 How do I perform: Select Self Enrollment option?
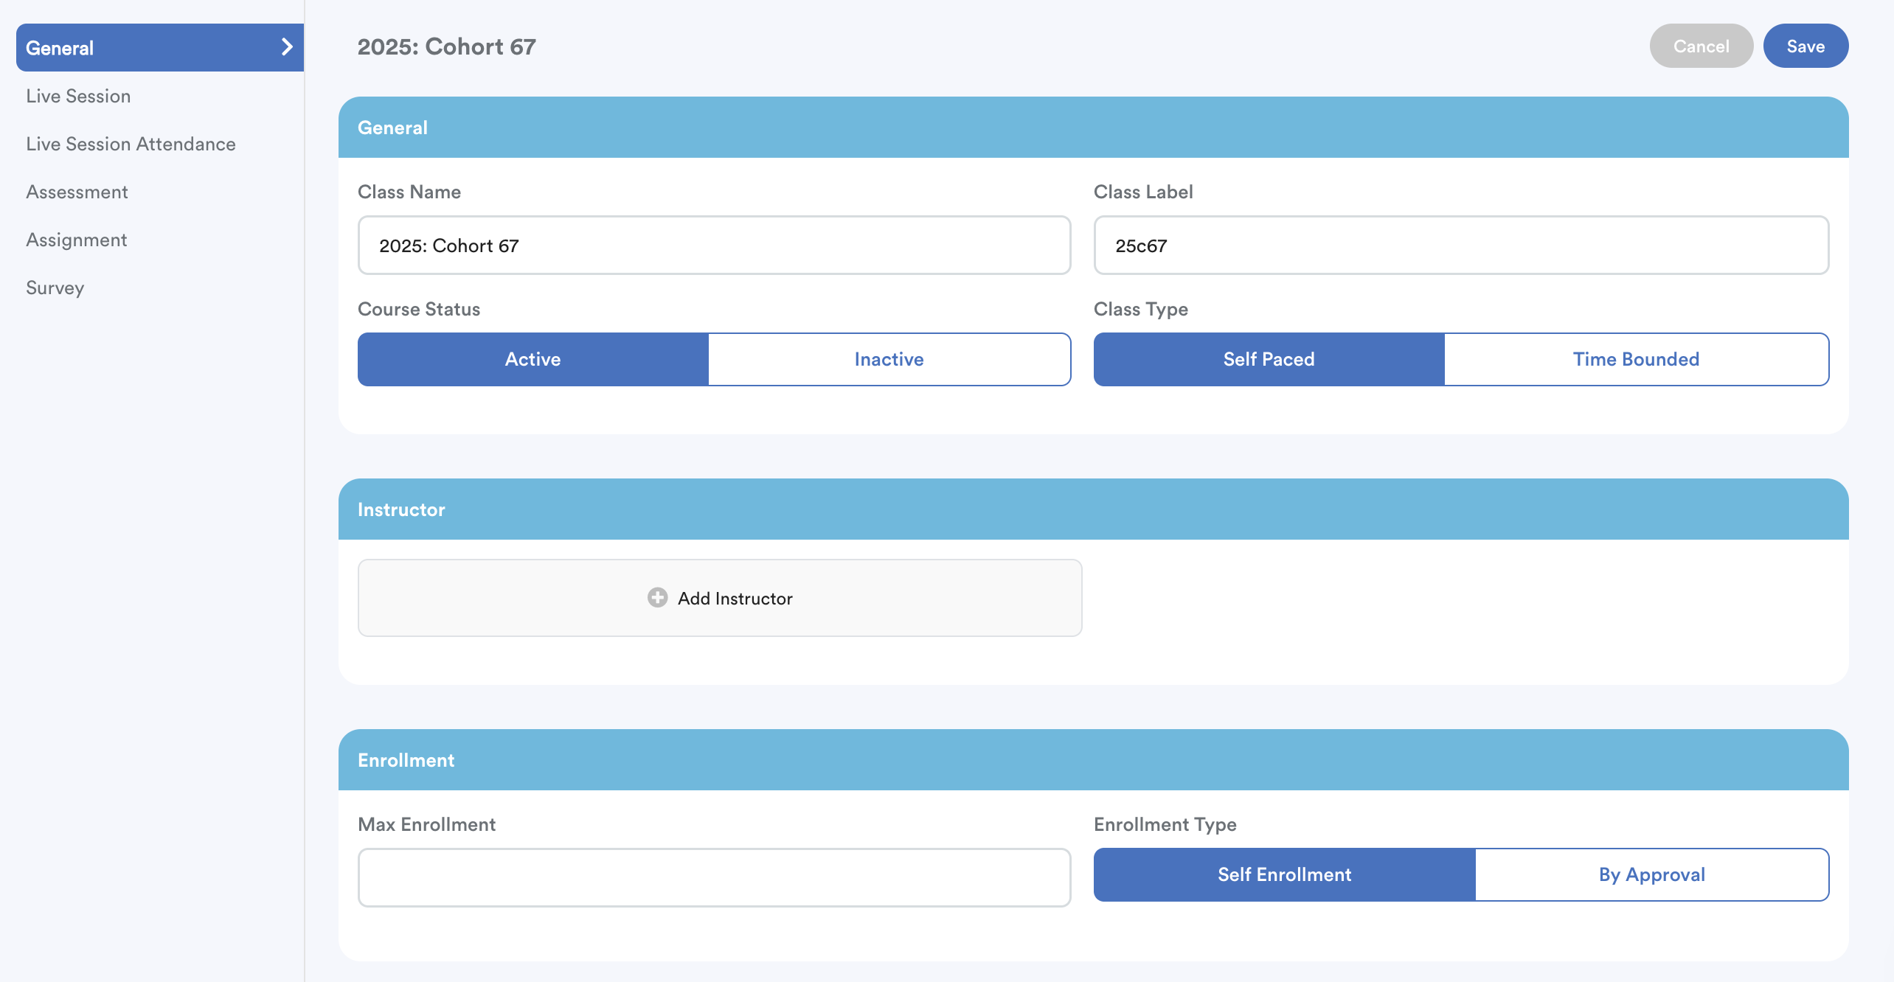pos(1284,874)
